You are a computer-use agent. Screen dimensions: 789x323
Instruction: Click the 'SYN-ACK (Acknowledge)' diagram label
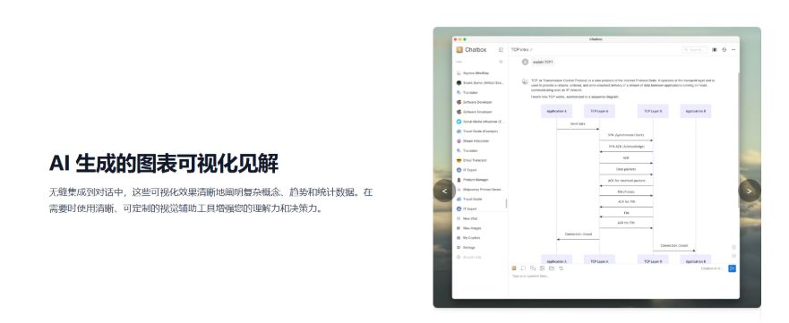[626, 146]
